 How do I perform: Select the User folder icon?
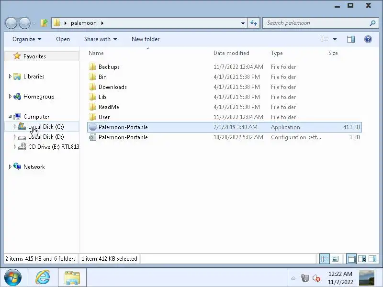[92, 117]
